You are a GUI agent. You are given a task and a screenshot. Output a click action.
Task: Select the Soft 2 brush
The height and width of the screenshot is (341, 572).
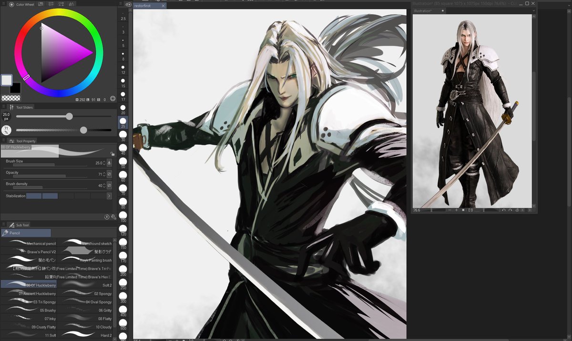86,285
